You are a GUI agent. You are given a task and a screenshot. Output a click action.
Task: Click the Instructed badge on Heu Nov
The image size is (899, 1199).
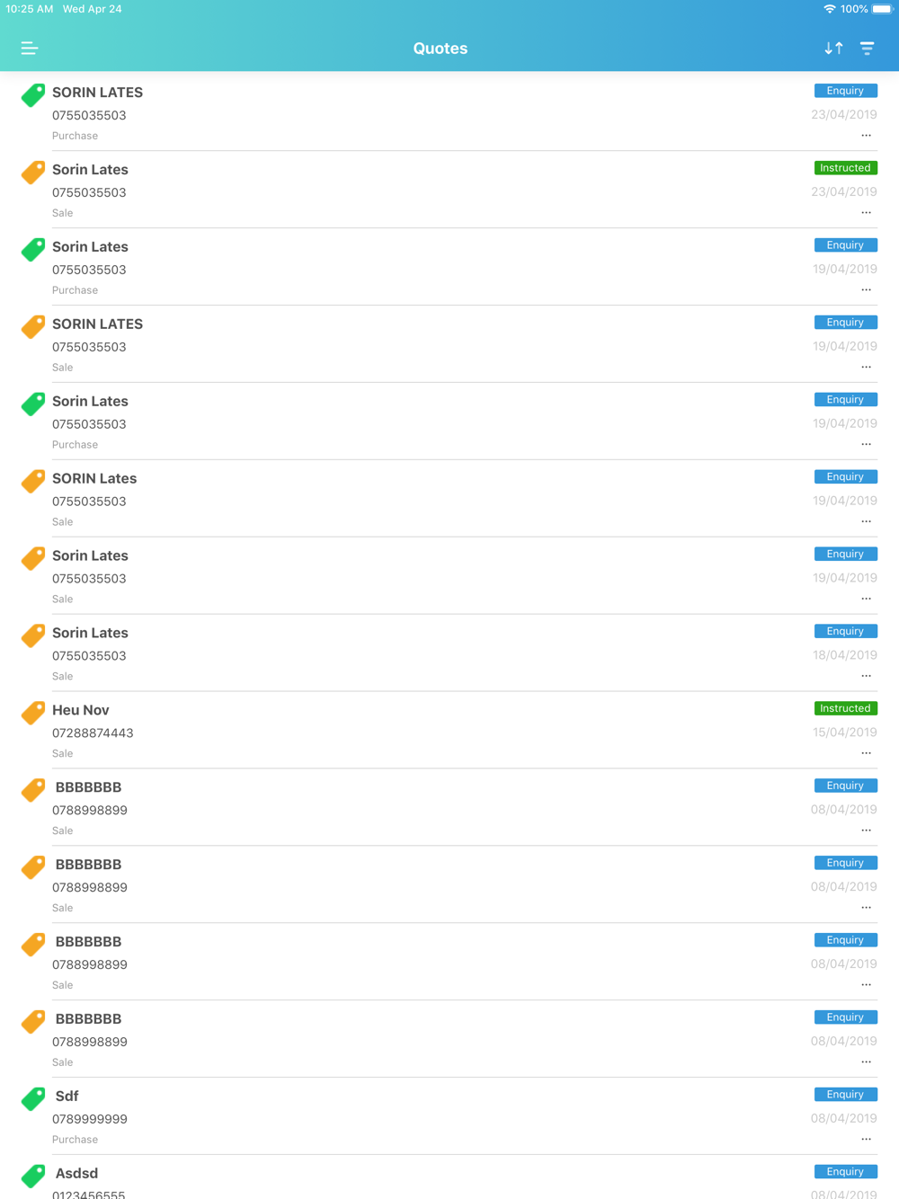click(845, 708)
